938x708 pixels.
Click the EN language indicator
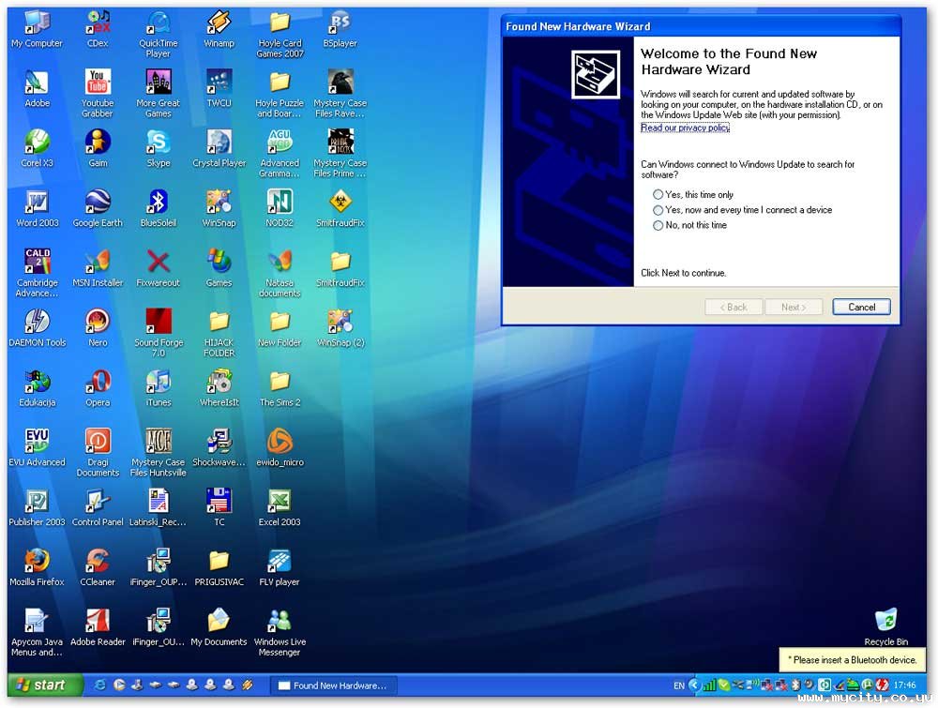coord(679,685)
